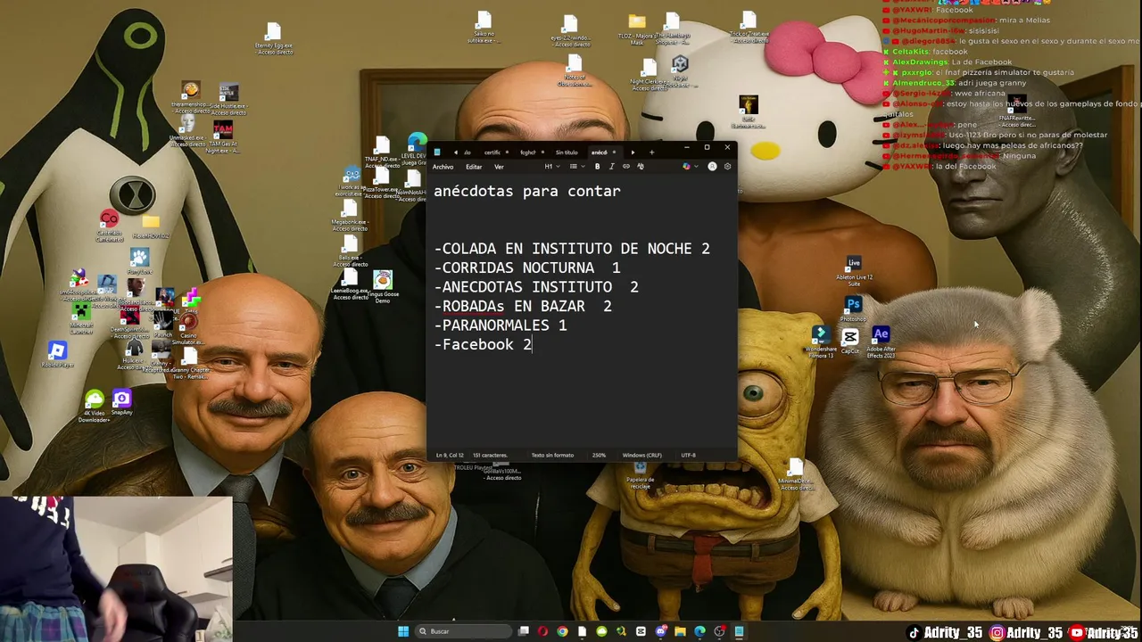
Task: Open Google Chrome from the taskbar
Action: point(562,631)
